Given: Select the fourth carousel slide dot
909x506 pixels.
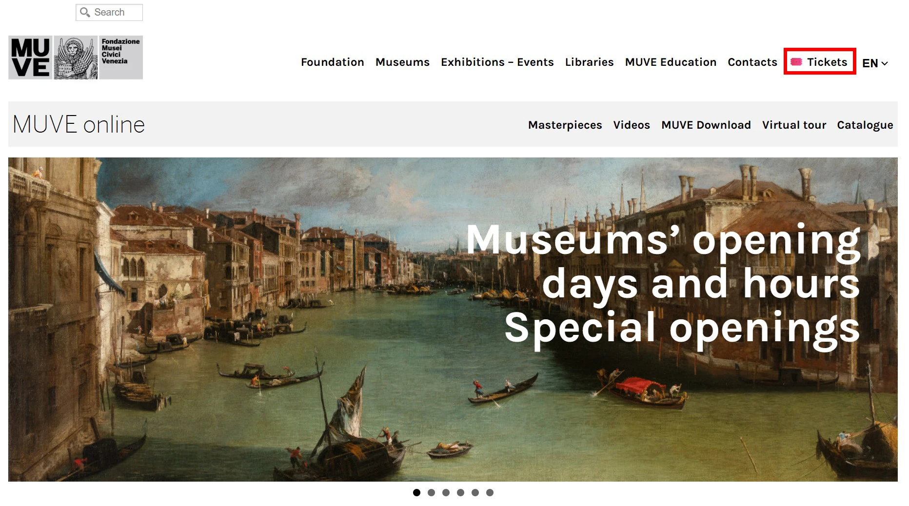Looking at the screenshot, I should click(x=460, y=492).
